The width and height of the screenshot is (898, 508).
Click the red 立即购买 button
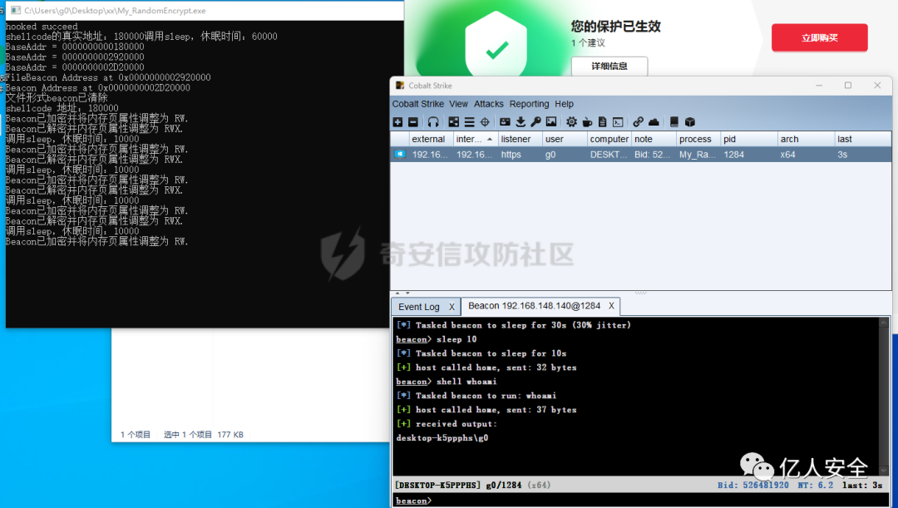tap(820, 37)
